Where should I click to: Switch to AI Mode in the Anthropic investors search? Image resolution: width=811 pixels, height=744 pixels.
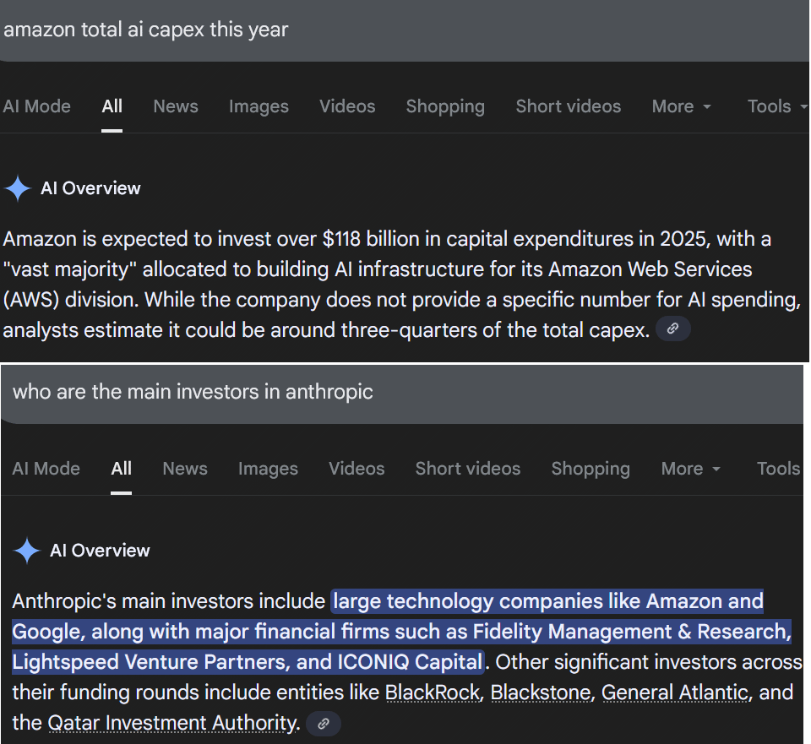46,469
